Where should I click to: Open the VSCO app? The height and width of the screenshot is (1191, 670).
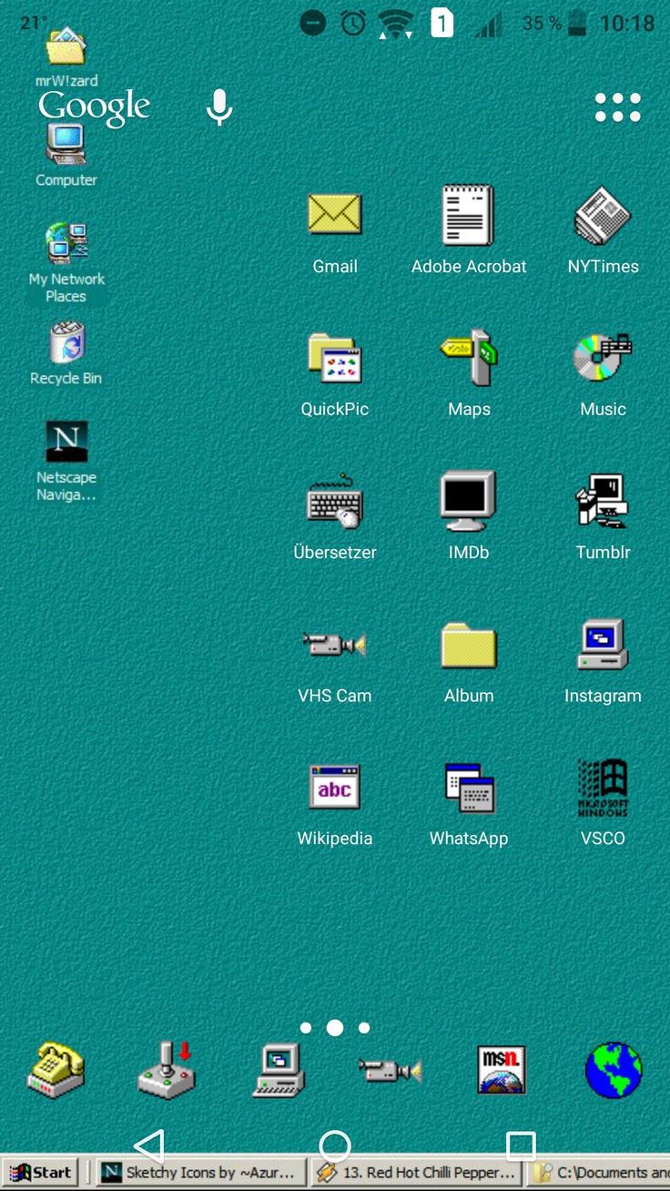pyautogui.click(x=603, y=787)
